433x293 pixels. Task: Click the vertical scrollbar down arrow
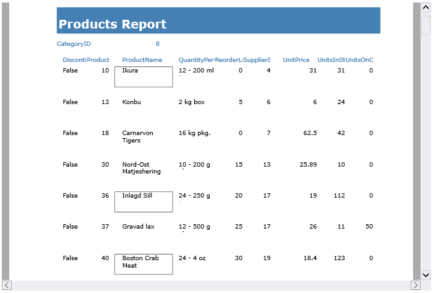[426, 274]
